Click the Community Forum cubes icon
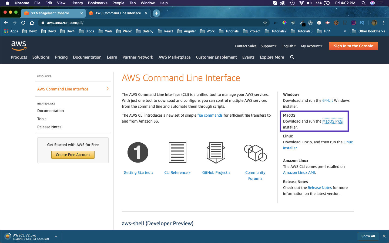This screenshot has width=389, height=243. (x=255, y=153)
